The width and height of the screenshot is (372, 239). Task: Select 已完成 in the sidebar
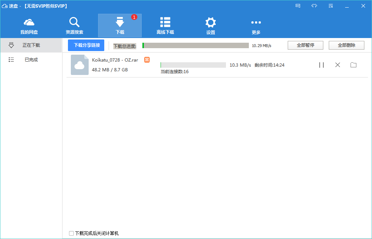pyautogui.click(x=31, y=60)
